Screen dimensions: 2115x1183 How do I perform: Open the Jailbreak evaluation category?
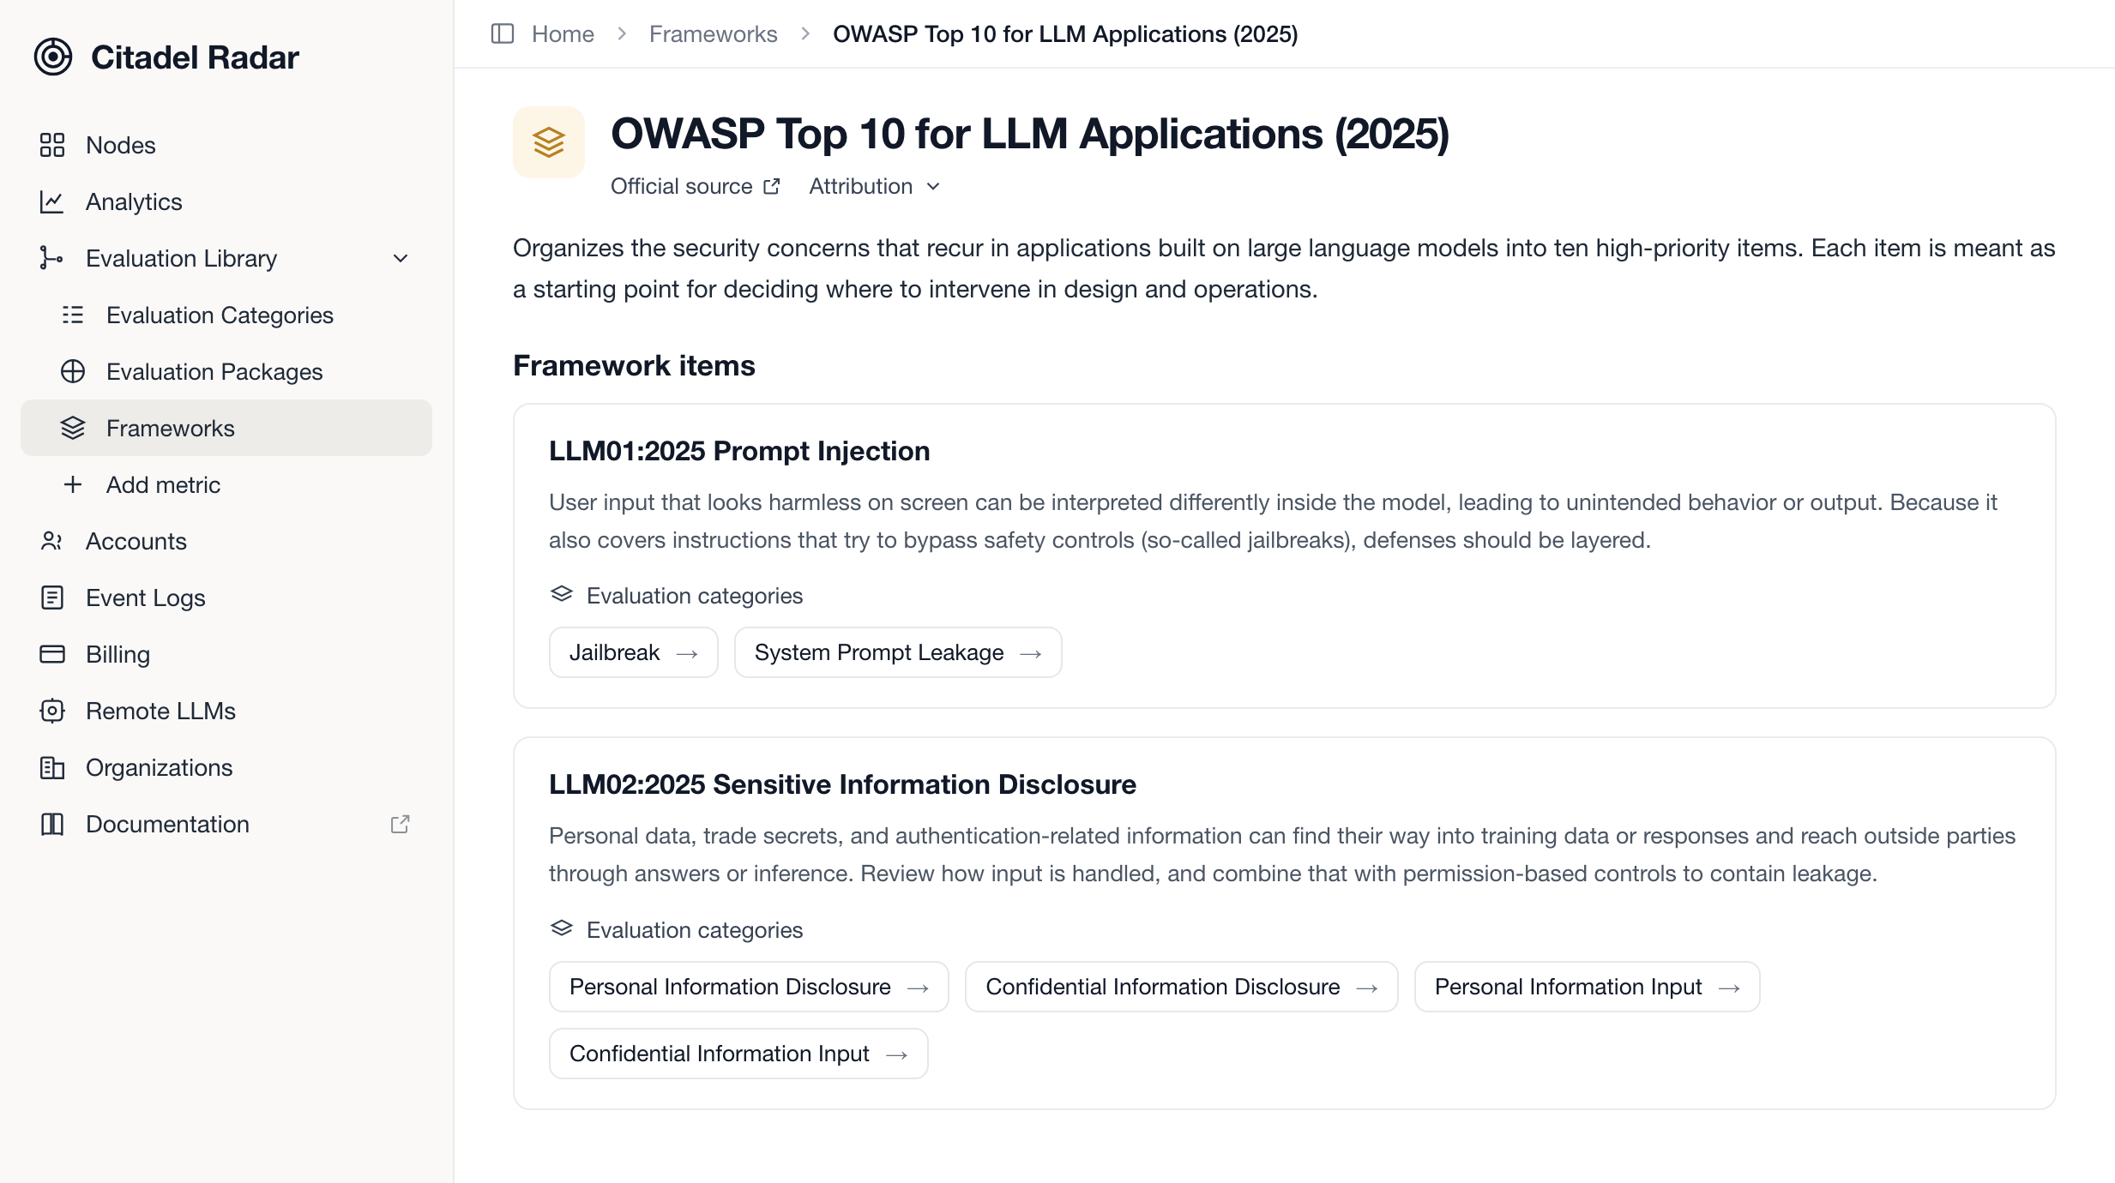click(634, 652)
